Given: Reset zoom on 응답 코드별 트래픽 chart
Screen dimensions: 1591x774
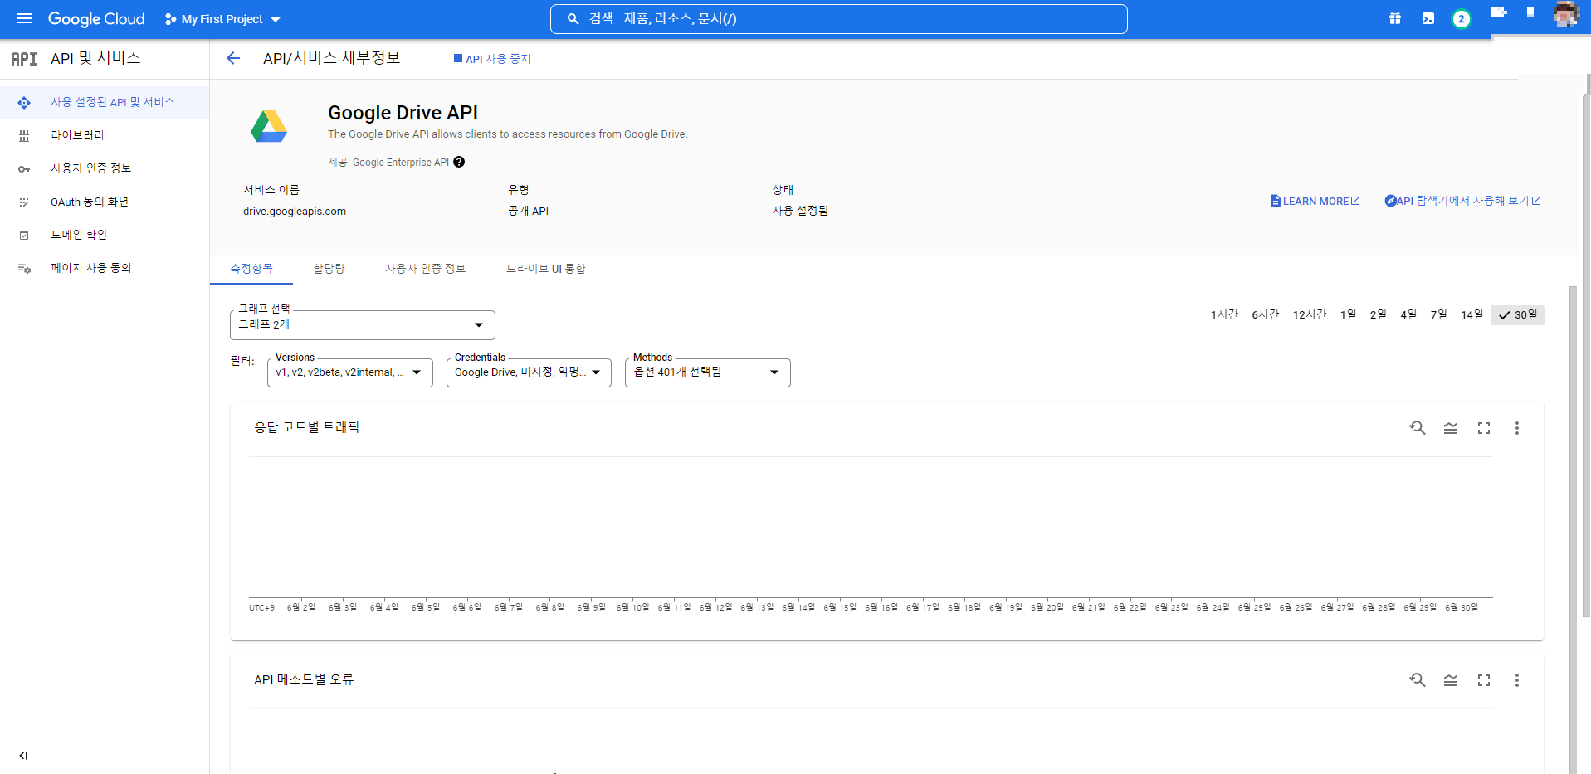Looking at the screenshot, I should point(1418,428).
